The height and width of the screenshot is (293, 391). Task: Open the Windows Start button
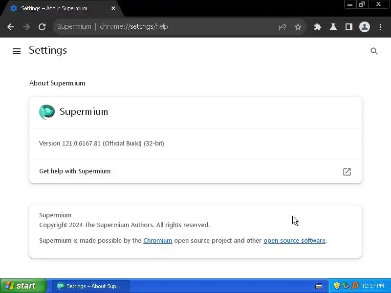click(23, 286)
